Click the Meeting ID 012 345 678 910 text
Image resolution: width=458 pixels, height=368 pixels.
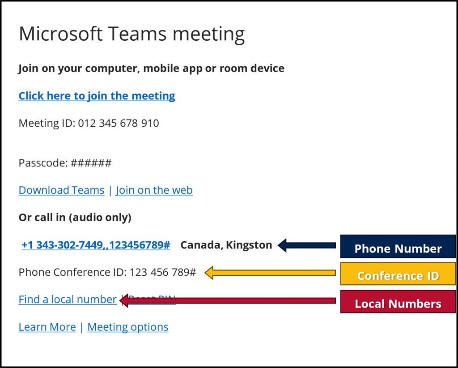click(89, 123)
